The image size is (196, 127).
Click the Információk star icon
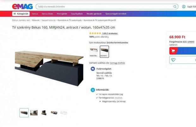[93, 90]
